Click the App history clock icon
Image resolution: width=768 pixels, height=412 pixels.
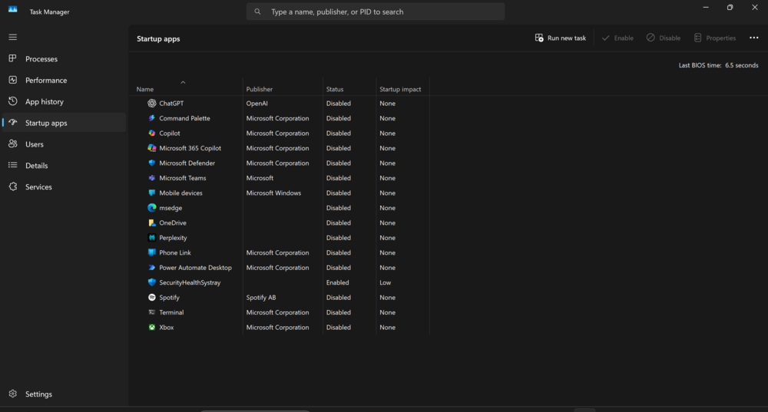pos(13,101)
